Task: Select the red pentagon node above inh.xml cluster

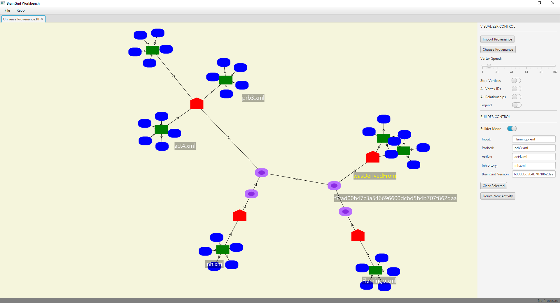Action: coord(240,215)
